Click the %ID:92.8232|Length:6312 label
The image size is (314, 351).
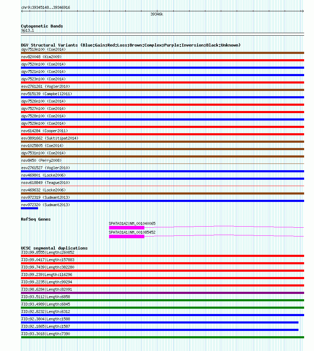click(x=46, y=312)
